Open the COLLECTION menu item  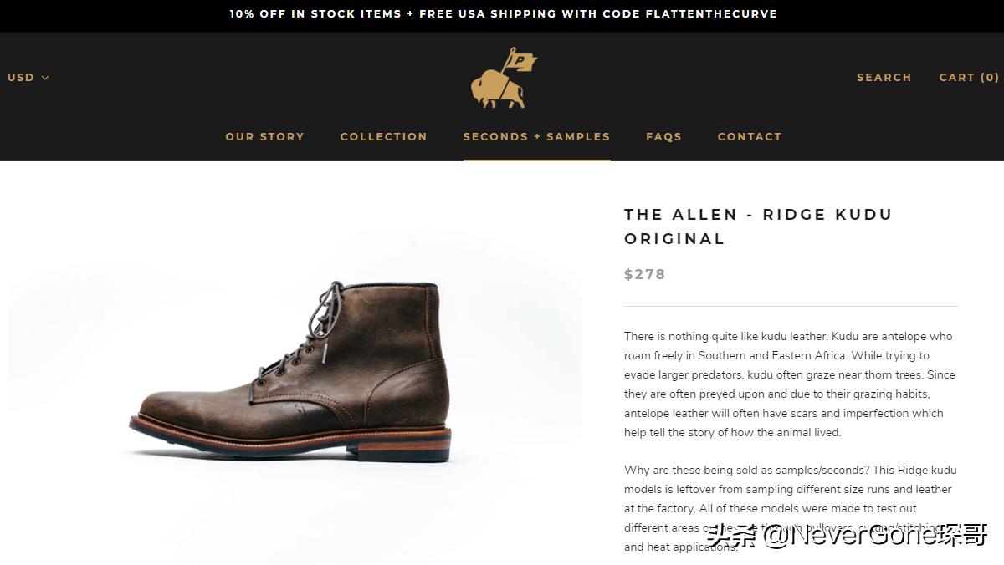click(x=383, y=136)
